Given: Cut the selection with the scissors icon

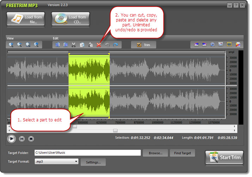Looking at the screenshot, I should click(x=74, y=45).
